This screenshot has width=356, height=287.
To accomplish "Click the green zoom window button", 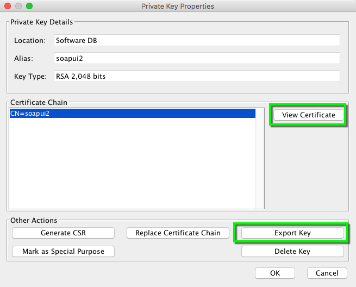I will (x=29, y=7).
